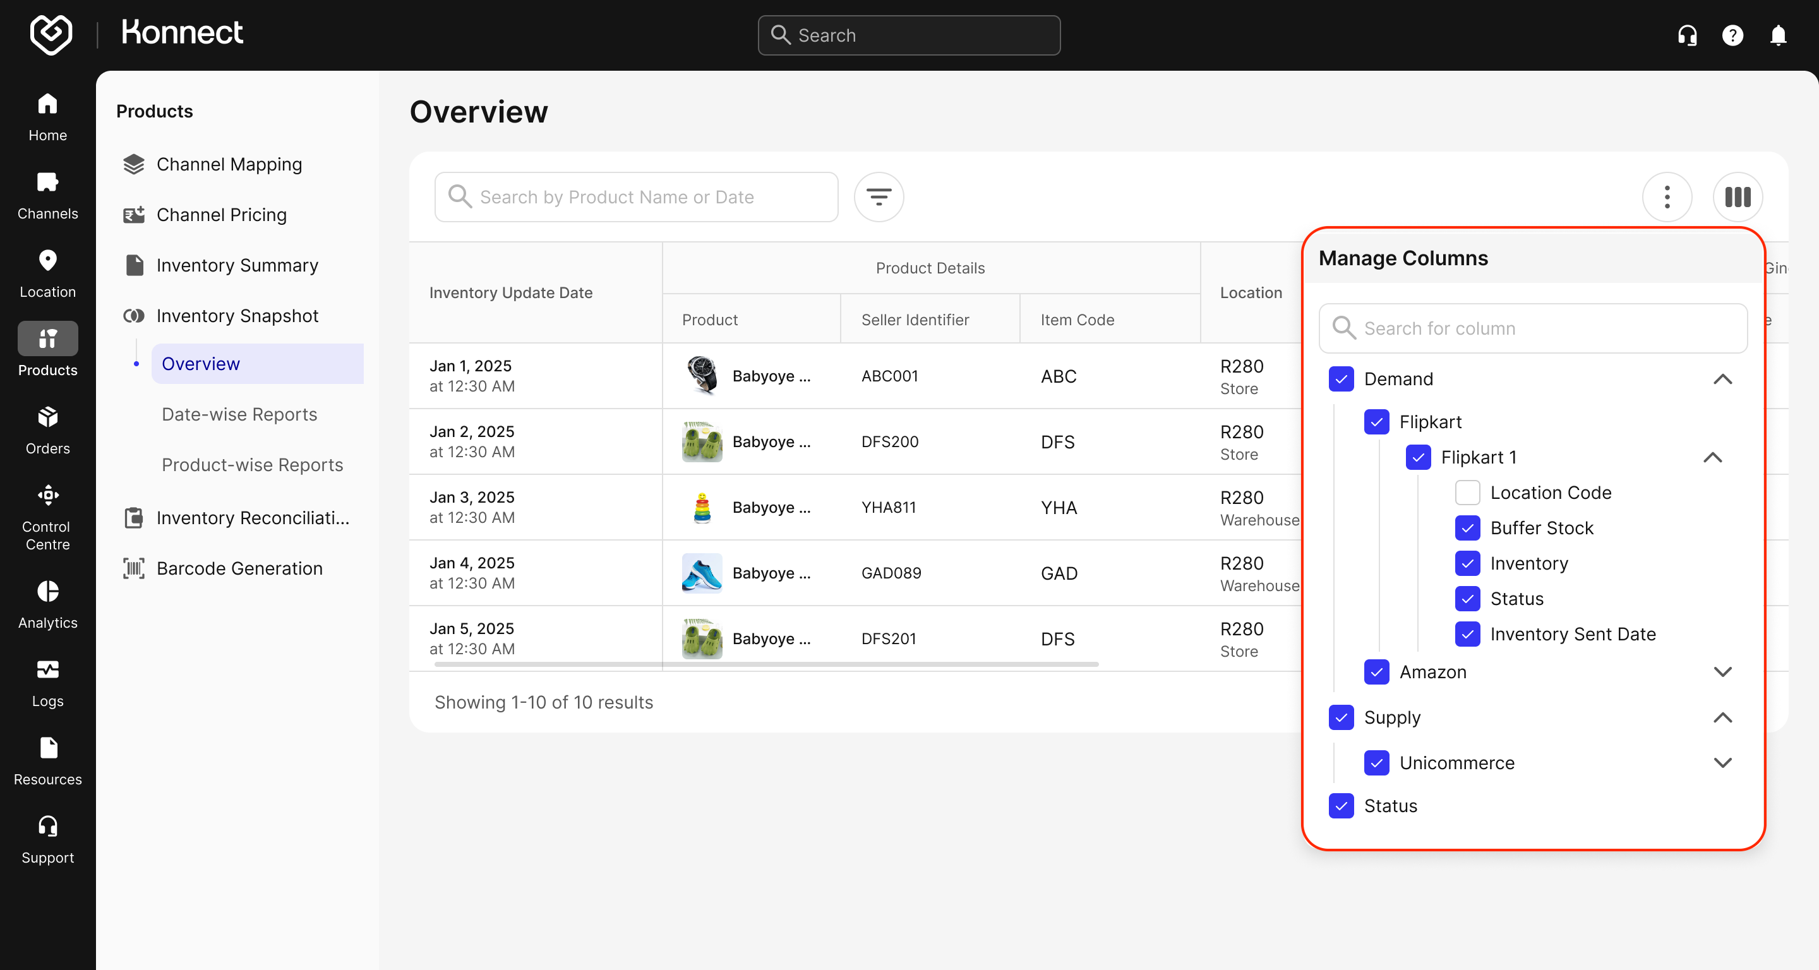The height and width of the screenshot is (970, 1819).
Task: Click the horizontal table scrollbar
Action: tap(766, 664)
